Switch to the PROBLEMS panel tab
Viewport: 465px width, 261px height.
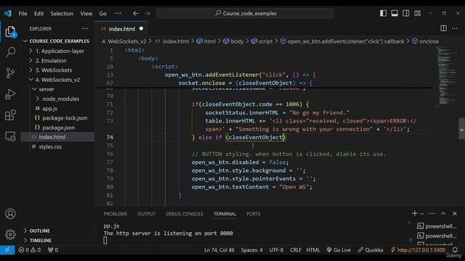[116, 214]
